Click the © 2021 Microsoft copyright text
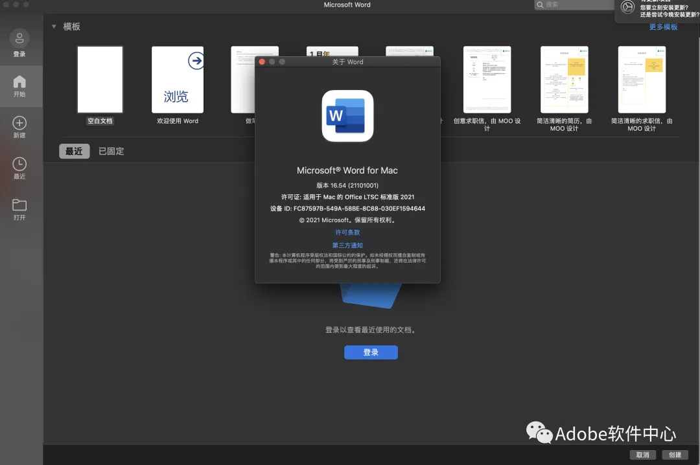 coord(347,220)
